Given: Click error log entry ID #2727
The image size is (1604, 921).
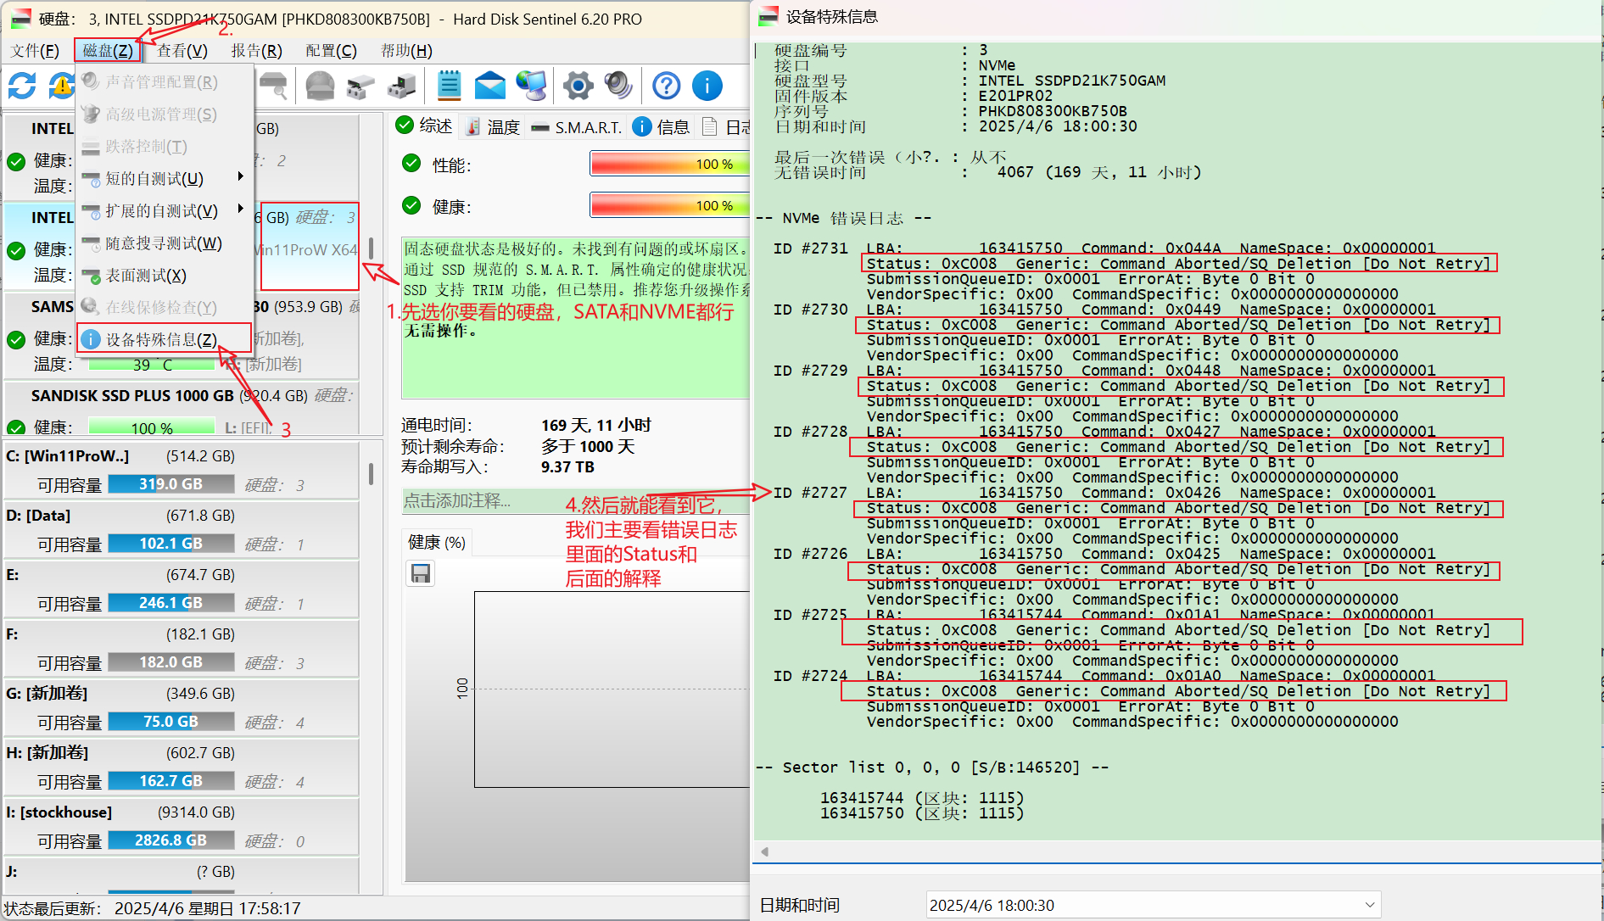Looking at the screenshot, I should coord(810,493).
